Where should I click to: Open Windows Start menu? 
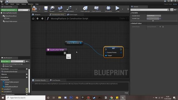pos(3,97)
